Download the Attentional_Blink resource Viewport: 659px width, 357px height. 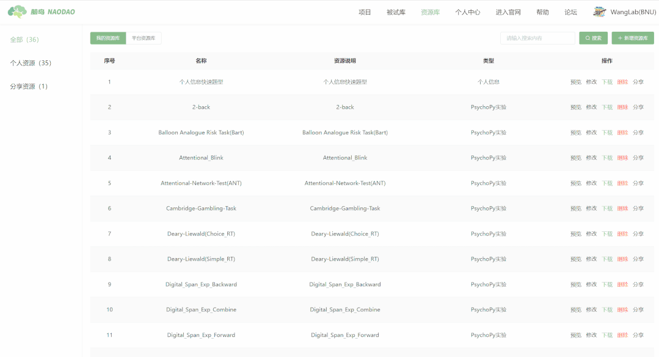pyautogui.click(x=607, y=158)
